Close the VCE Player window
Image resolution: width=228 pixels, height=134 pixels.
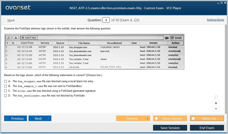pos(225,3)
